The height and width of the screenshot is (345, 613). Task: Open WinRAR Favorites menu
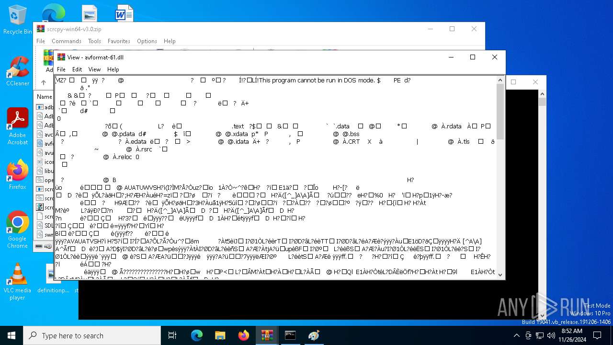[x=119, y=41]
